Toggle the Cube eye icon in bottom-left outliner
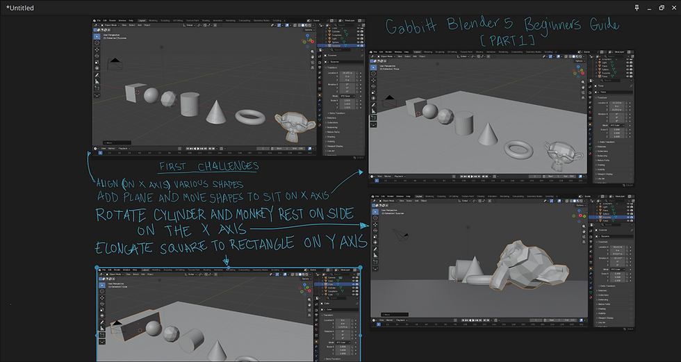 point(354,284)
